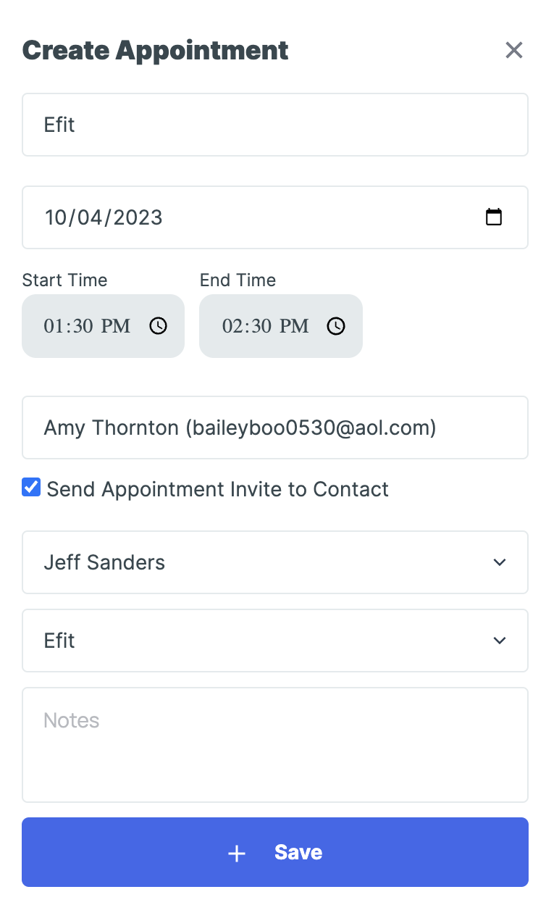This screenshot has height=913, width=546.
Task: Expand the Jeff Sanders dropdown chevron
Action: [499, 562]
